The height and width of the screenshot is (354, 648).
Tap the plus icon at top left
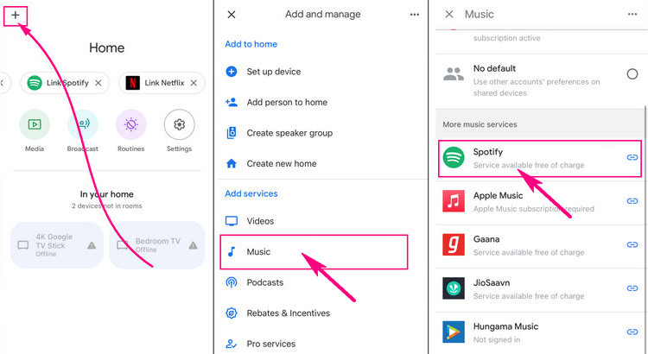pyautogui.click(x=16, y=15)
